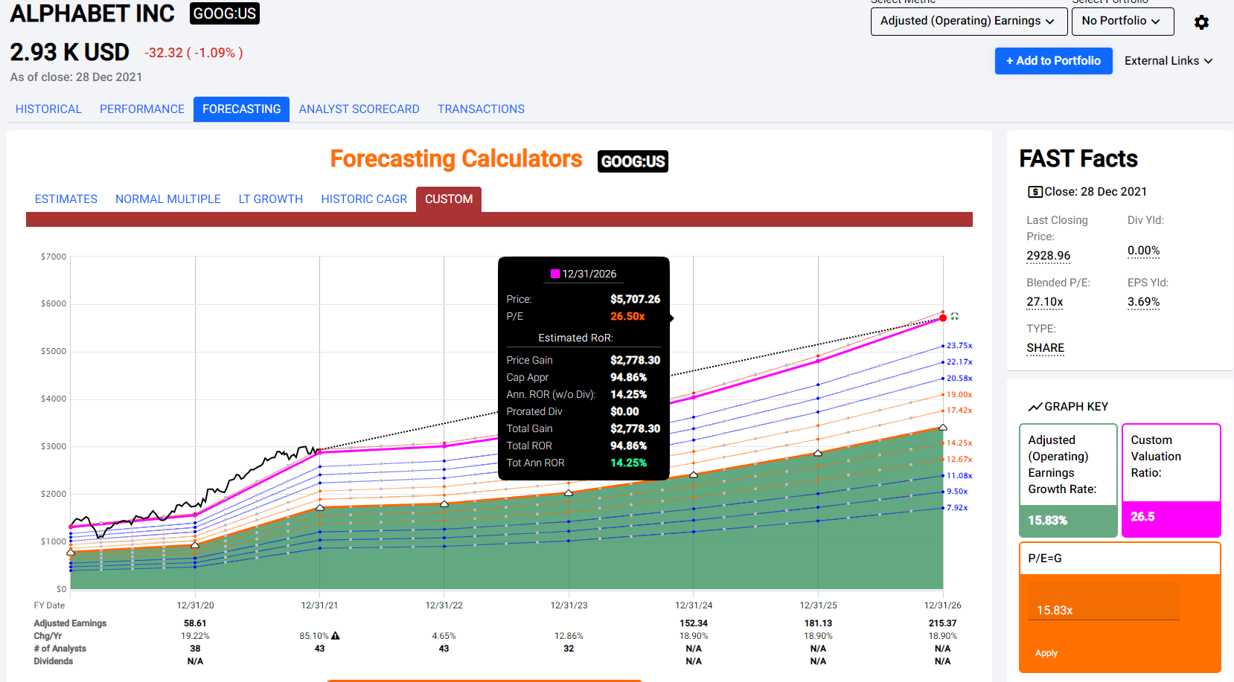
Task: Click the magenta 12/31/2026 tooltip color square
Action: click(554, 274)
